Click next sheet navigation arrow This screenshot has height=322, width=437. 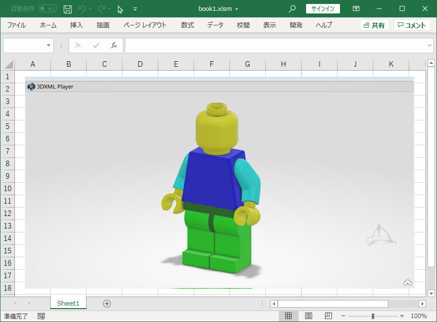click(29, 303)
